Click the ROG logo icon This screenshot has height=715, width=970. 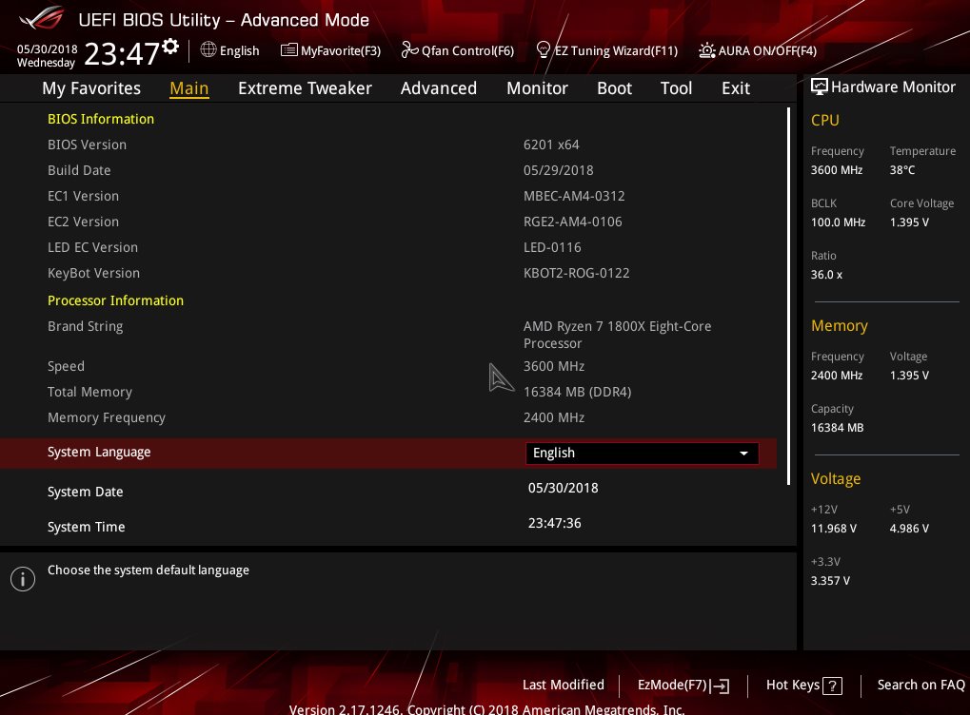(42, 18)
